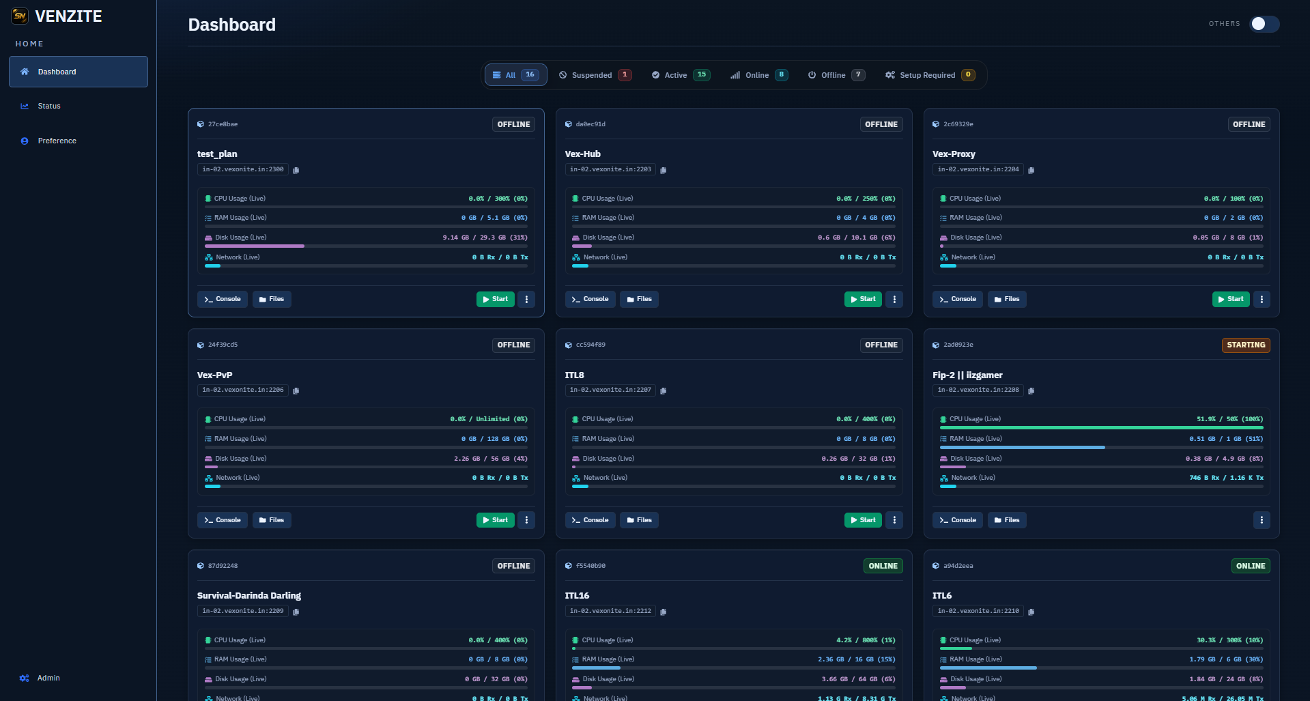
Task: Copy Fip-2 || iizgamer address icon
Action: point(1031,390)
